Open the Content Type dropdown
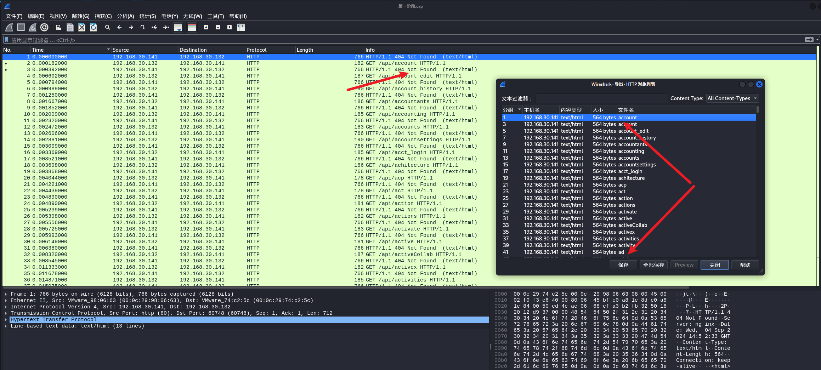Image resolution: width=821 pixels, height=370 pixels. 732,98
